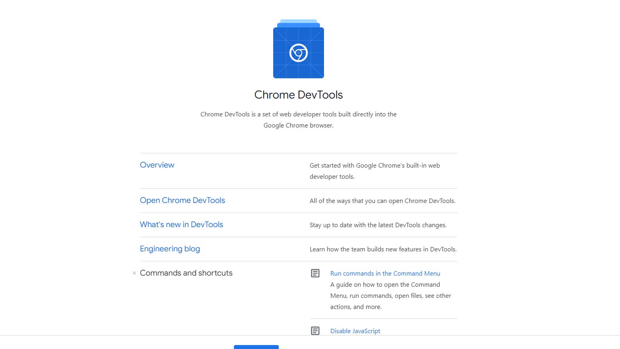Click the Chrome DevTools logo image
620x349 pixels.
pos(298,48)
